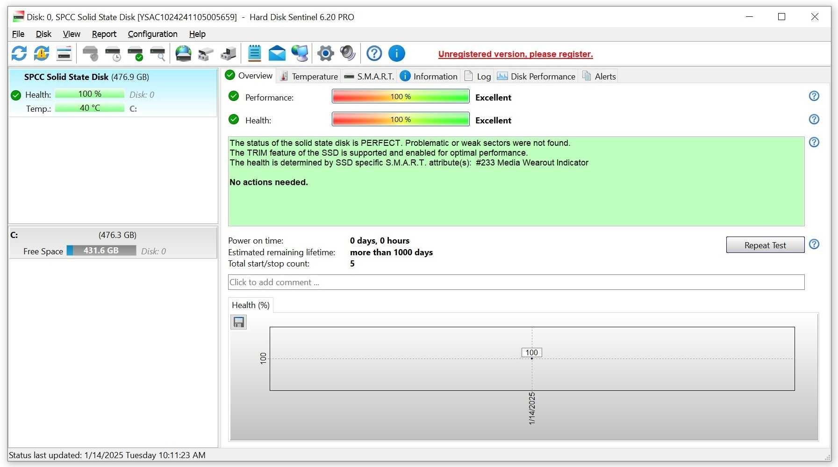Image resolution: width=838 pixels, height=467 pixels.
Task: Click the globe over disk toolbar icon
Action: pos(183,53)
